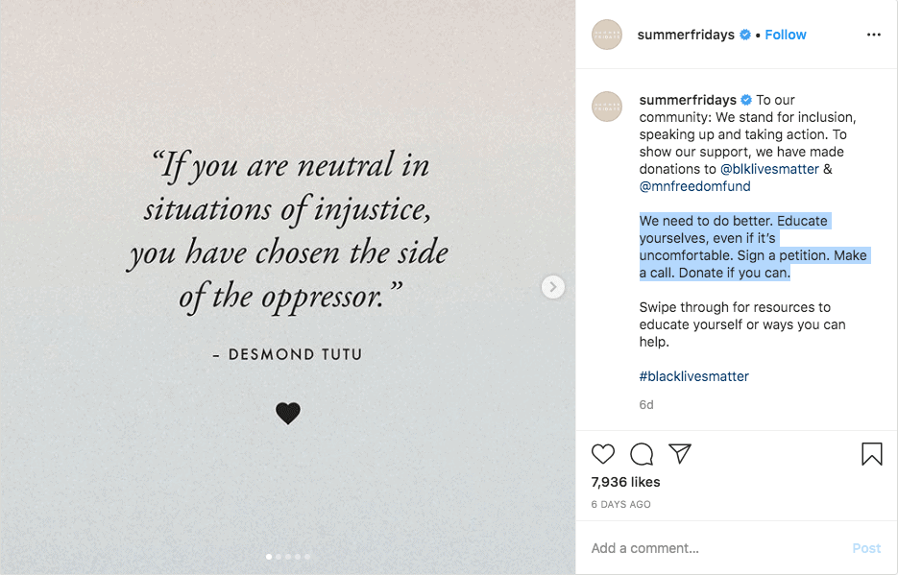Click the Post comment button
Screen dimensions: 898x575
coord(866,548)
